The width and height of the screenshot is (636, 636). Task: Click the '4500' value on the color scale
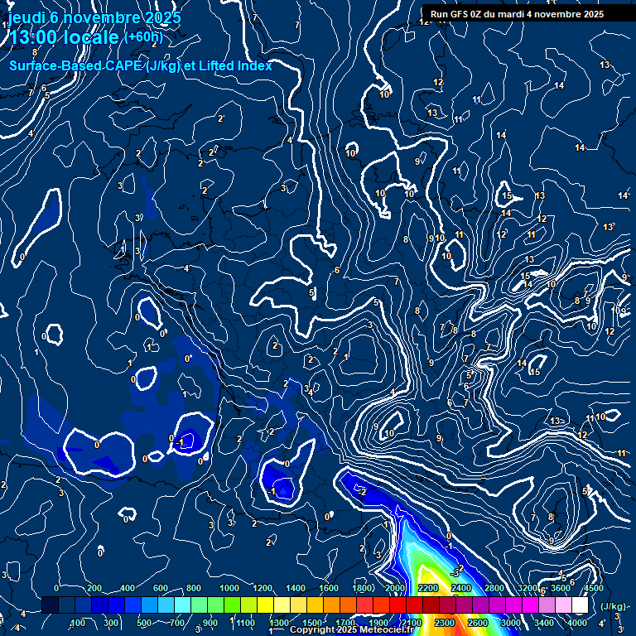point(595,588)
